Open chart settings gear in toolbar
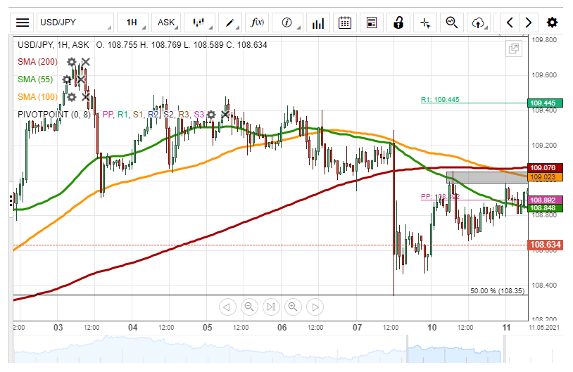The image size is (573, 372). [553, 23]
